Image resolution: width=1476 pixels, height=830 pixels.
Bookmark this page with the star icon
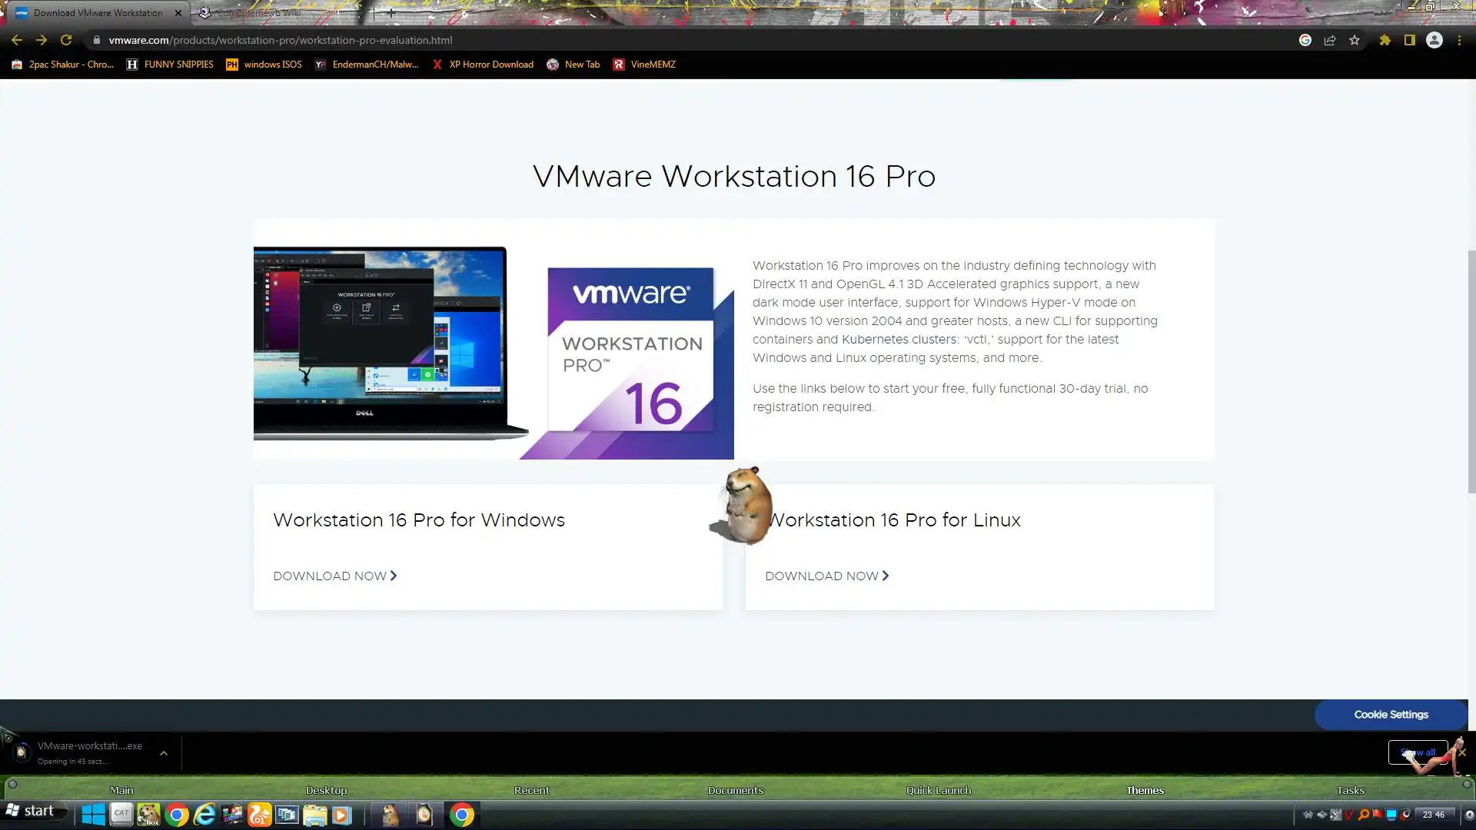coord(1355,40)
